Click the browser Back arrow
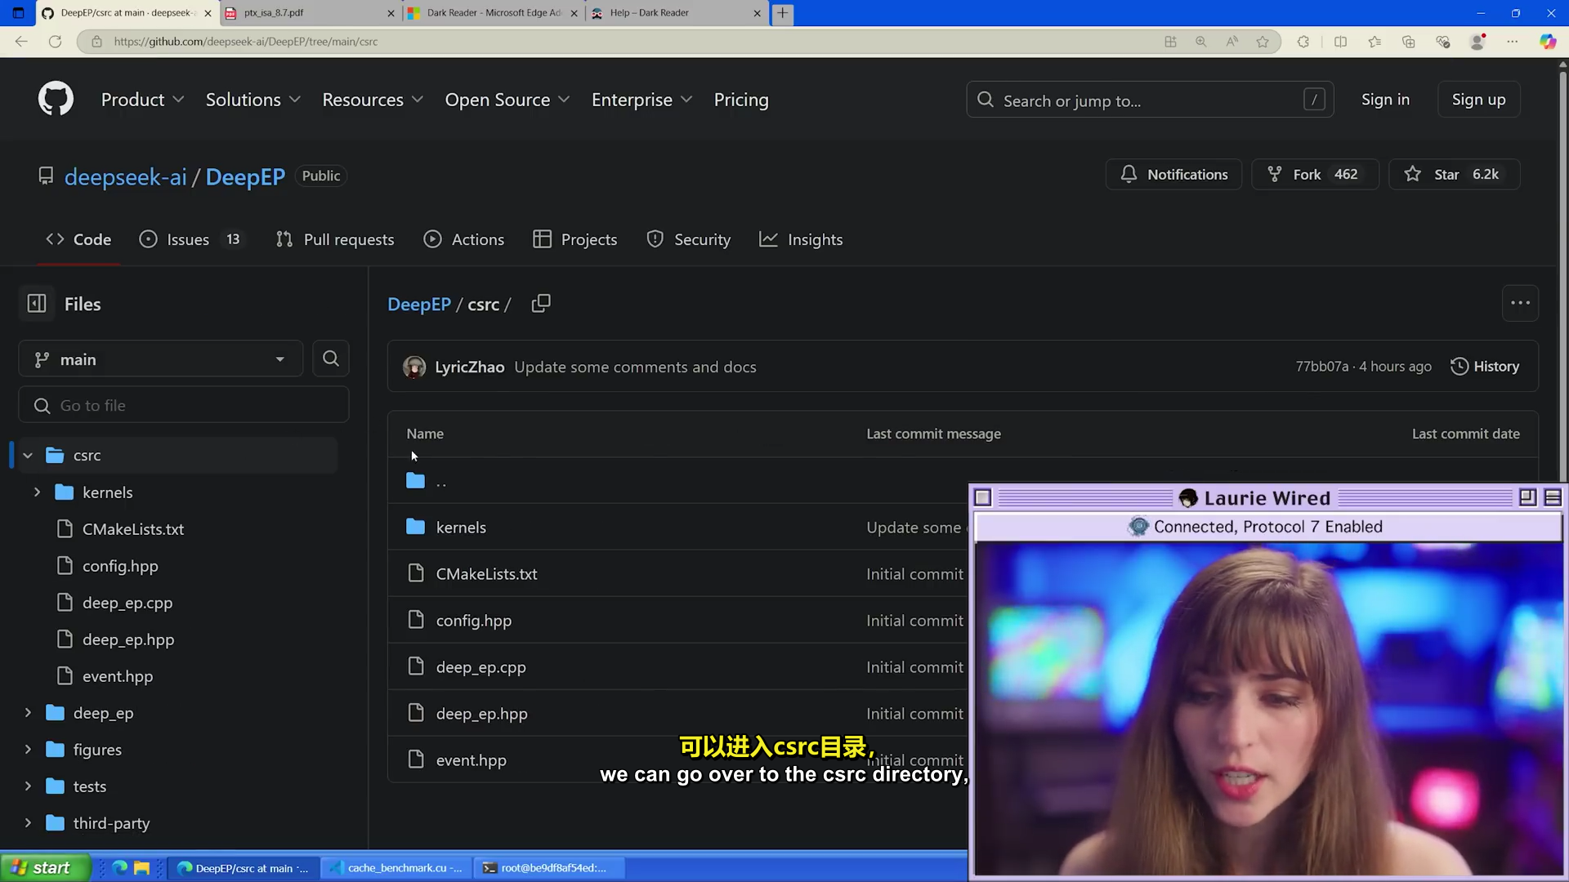Image resolution: width=1569 pixels, height=882 pixels. pos(21,42)
